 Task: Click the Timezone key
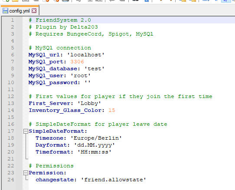[50, 138]
